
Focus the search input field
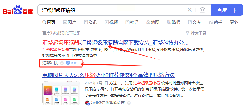coord(112,10)
